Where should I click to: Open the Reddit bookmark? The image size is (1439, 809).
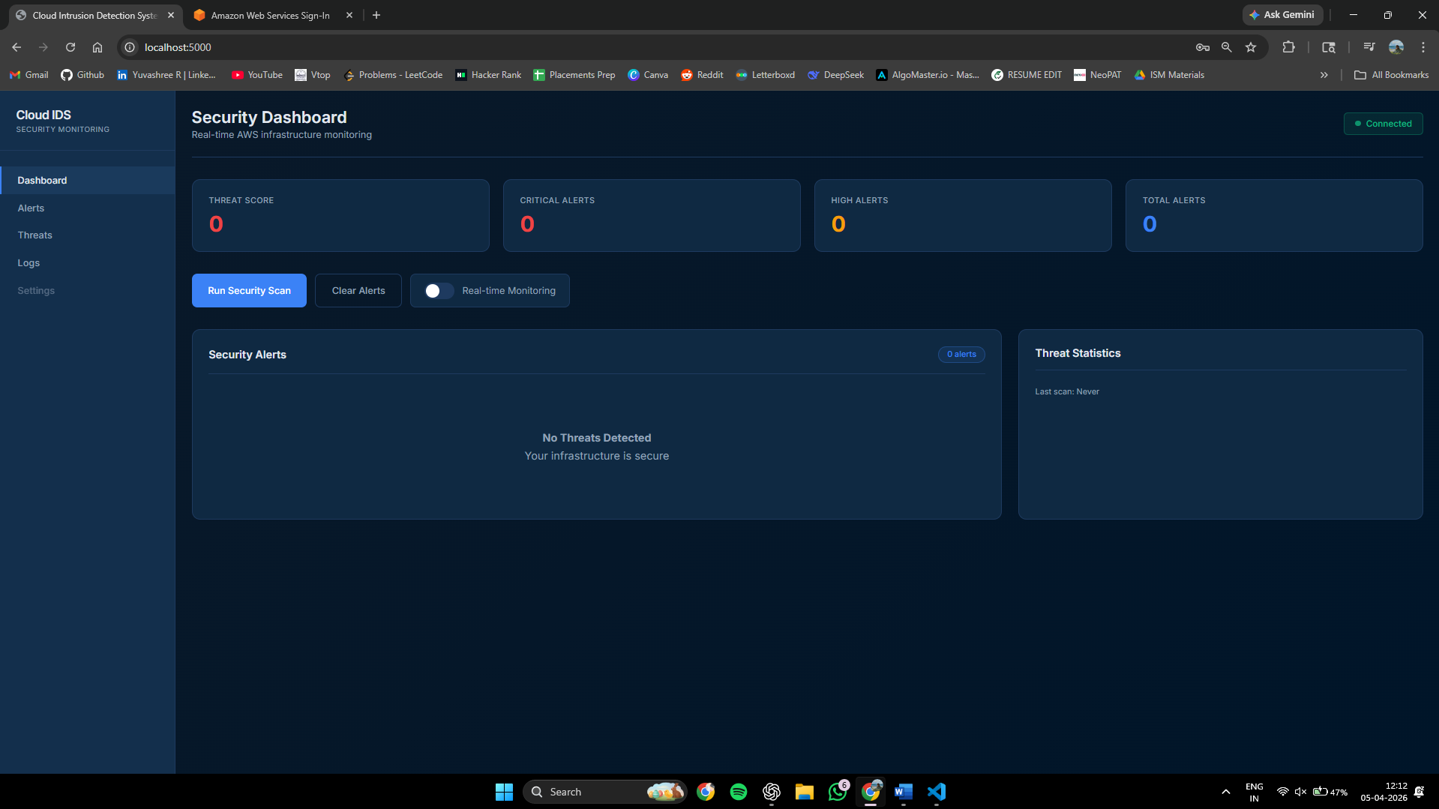(702, 75)
